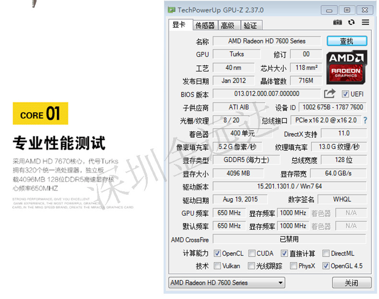The width and height of the screenshot is (379, 299).
Task: Switch to the 传感器 tab
Action: [x=205, y=25]
